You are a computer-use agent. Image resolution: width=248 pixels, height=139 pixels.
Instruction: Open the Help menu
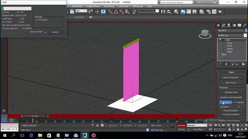(x=149, y=6)
